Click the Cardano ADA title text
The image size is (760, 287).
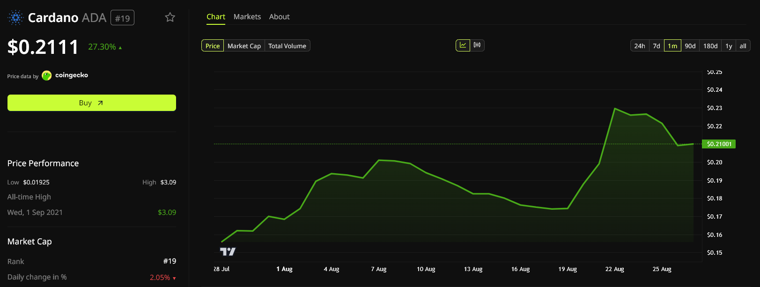(x=67, y=18)
